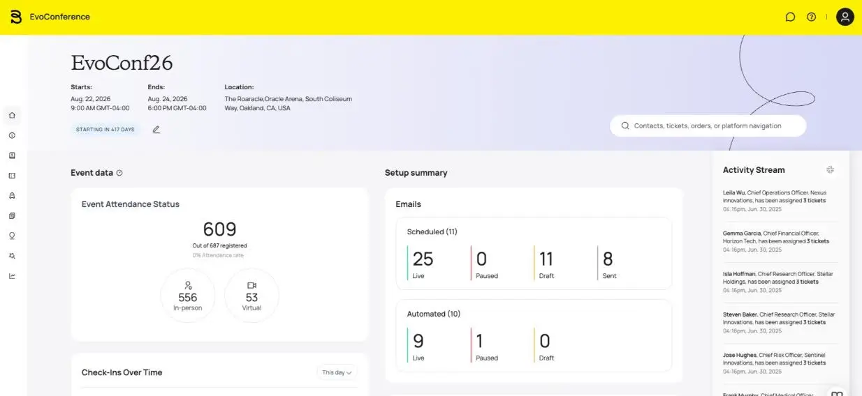This screenshot has height=396, width=862.
Task: Click the Setup summary heading
Action: coord(416,173)
